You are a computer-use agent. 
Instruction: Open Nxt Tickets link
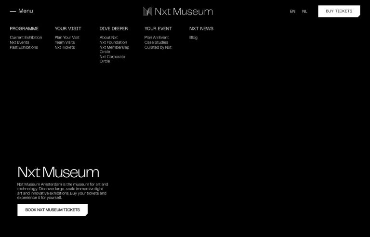[x=65, y=47]
